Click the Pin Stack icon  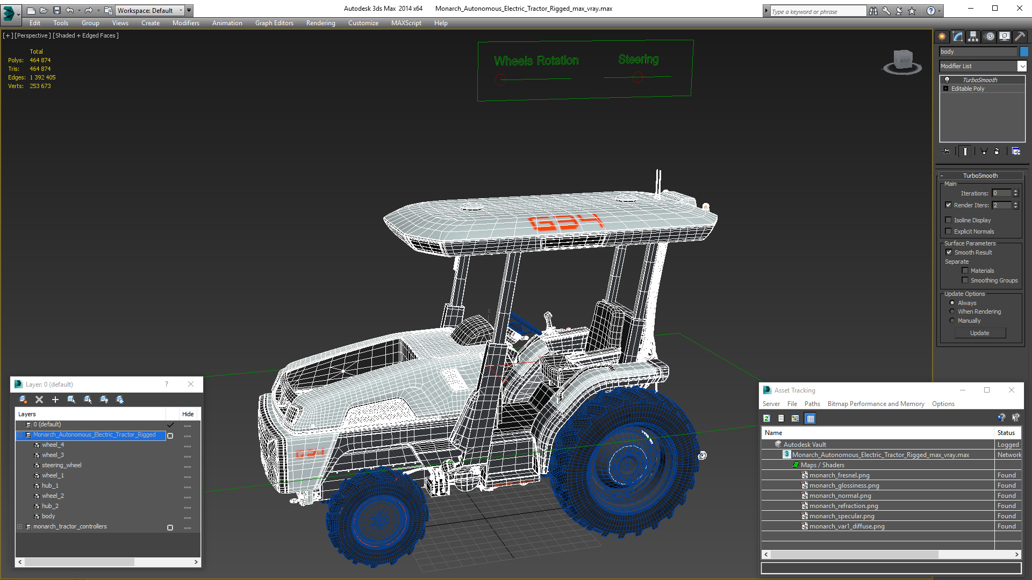pyautogui.click(x=947, y=151)
